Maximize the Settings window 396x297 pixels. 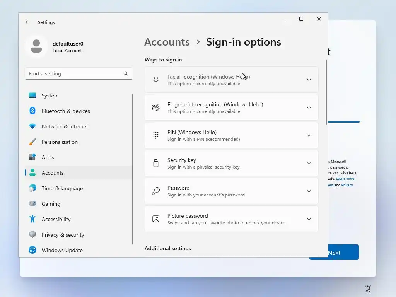tap(301, 19)
